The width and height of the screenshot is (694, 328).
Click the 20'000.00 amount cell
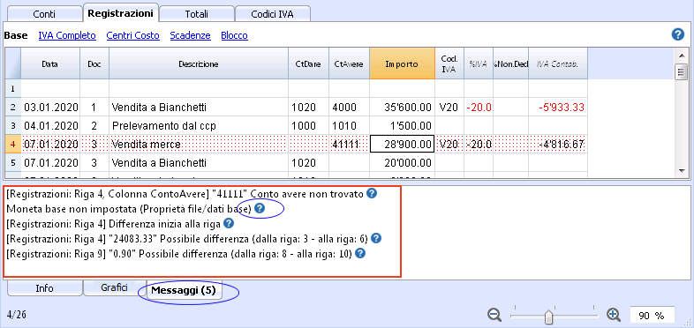point(402,162)
